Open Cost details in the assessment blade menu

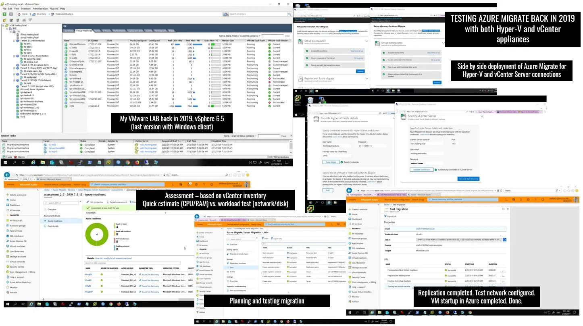tap(53, 226)
